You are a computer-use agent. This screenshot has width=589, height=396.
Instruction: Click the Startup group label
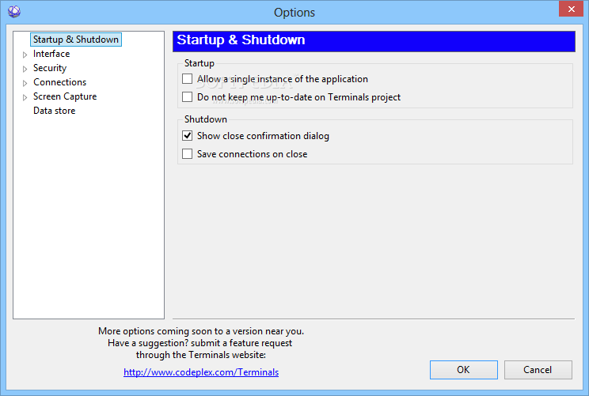(199, 63)
